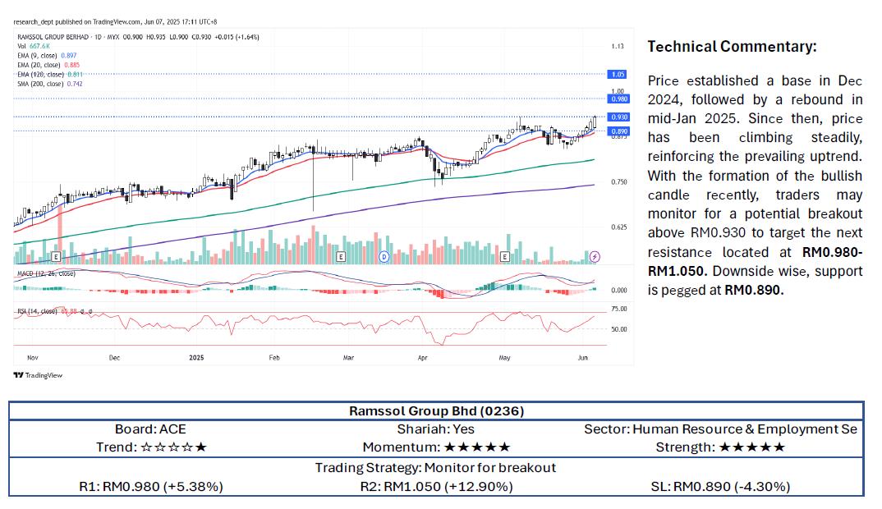Click the Ramssol Group Bhd (0236) table title
Viewport: 882px width, 509px height.
(437, 411)
